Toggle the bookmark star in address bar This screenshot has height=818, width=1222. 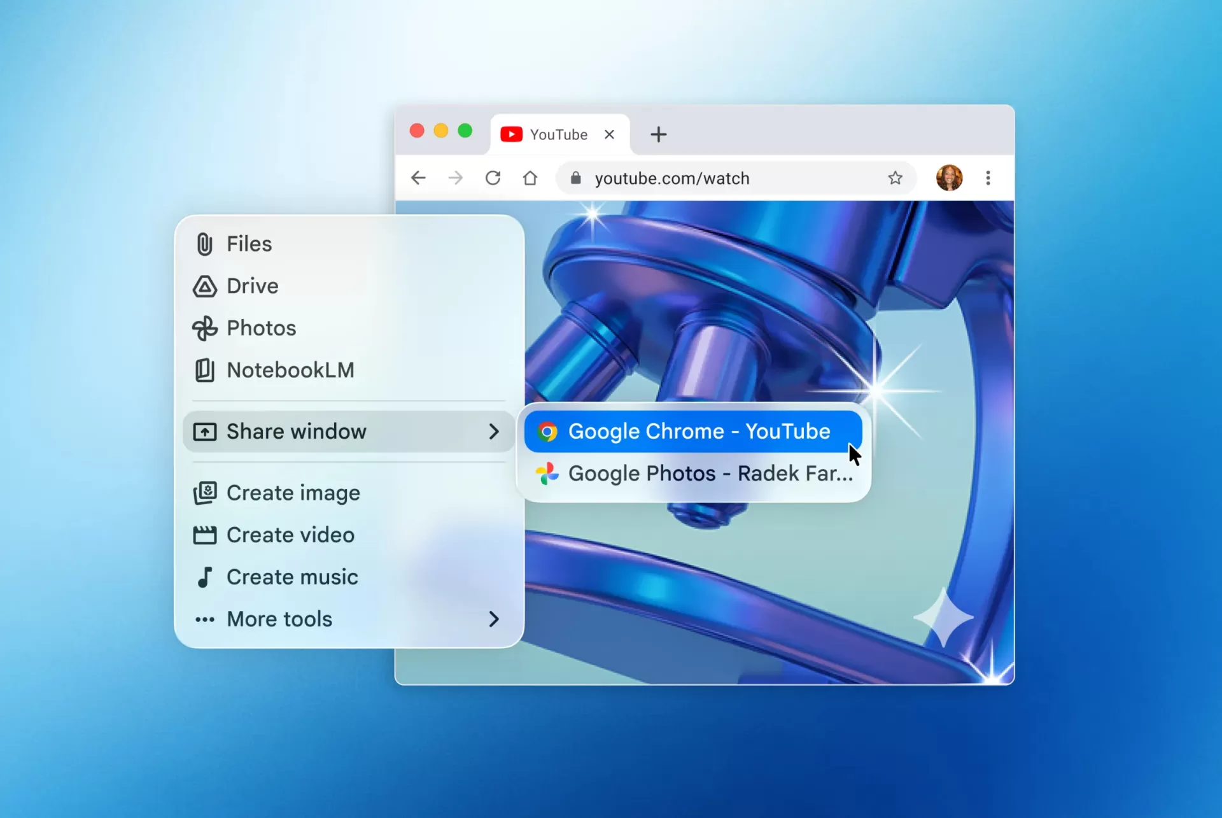tap(895, 178)
